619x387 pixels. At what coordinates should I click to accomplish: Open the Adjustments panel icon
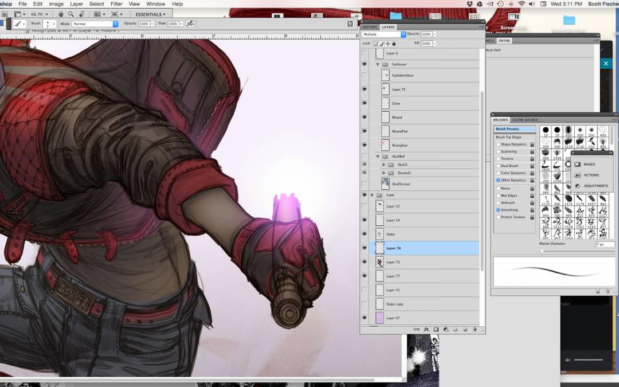tap(578, 186)
